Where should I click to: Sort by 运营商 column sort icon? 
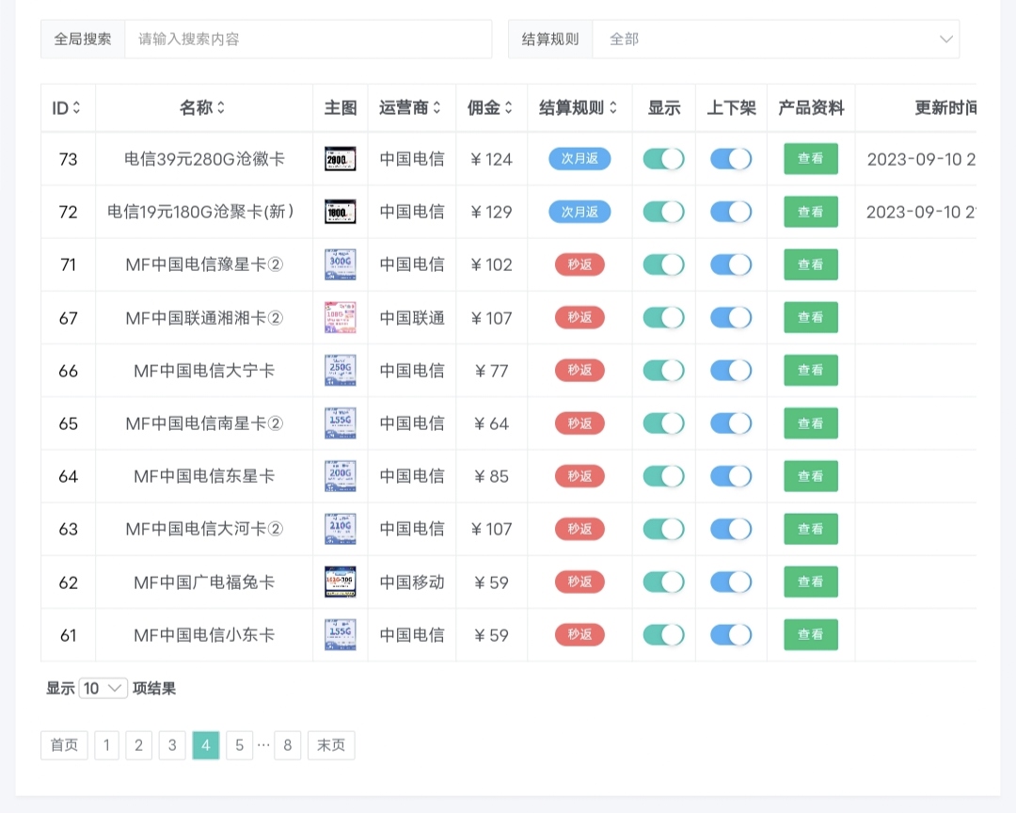click(437, 108)
